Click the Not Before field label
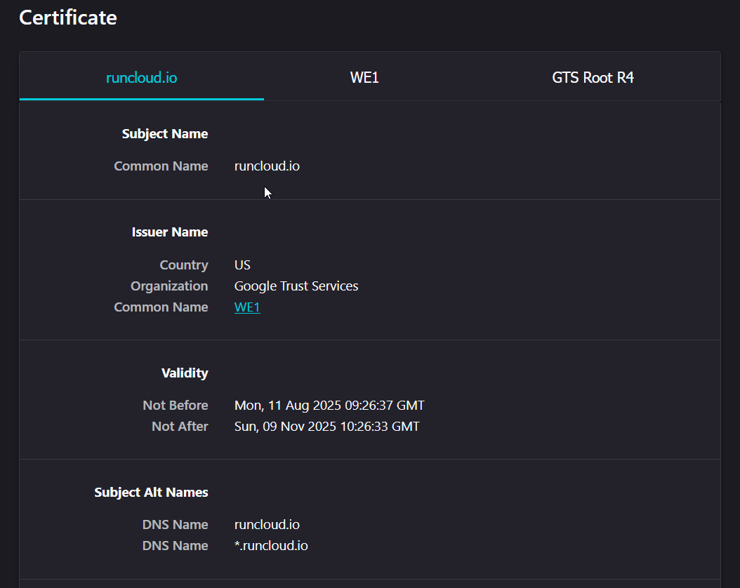The width and height of the screenshot is (740, 588). [176, 406]
